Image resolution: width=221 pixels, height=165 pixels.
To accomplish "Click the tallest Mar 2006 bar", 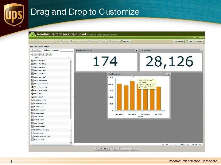I will 132,96.
